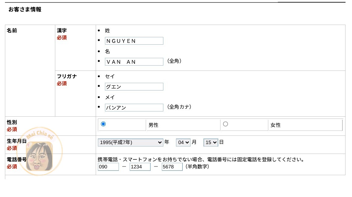Click the (半角数字) hint text
352x197 pixels.
197,167
